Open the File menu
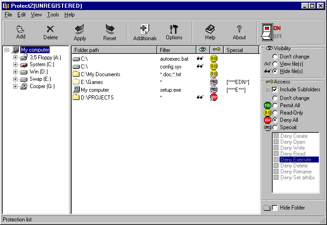Screen dimensions: 327x225 (x=8, y=15)
